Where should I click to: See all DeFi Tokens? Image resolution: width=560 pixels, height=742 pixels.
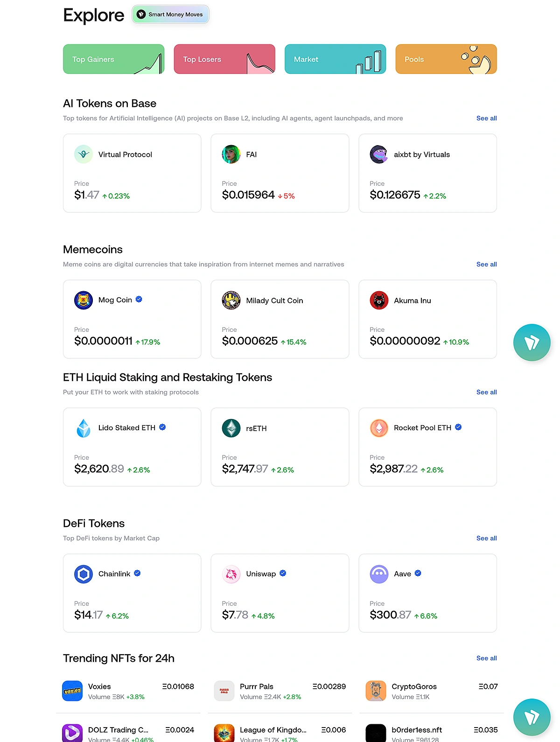coord(486,539)
